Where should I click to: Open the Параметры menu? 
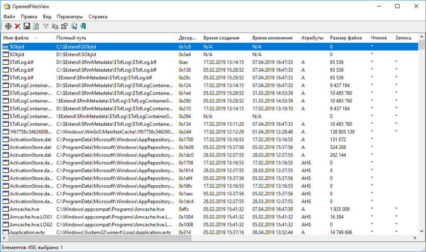coord(70,17)
